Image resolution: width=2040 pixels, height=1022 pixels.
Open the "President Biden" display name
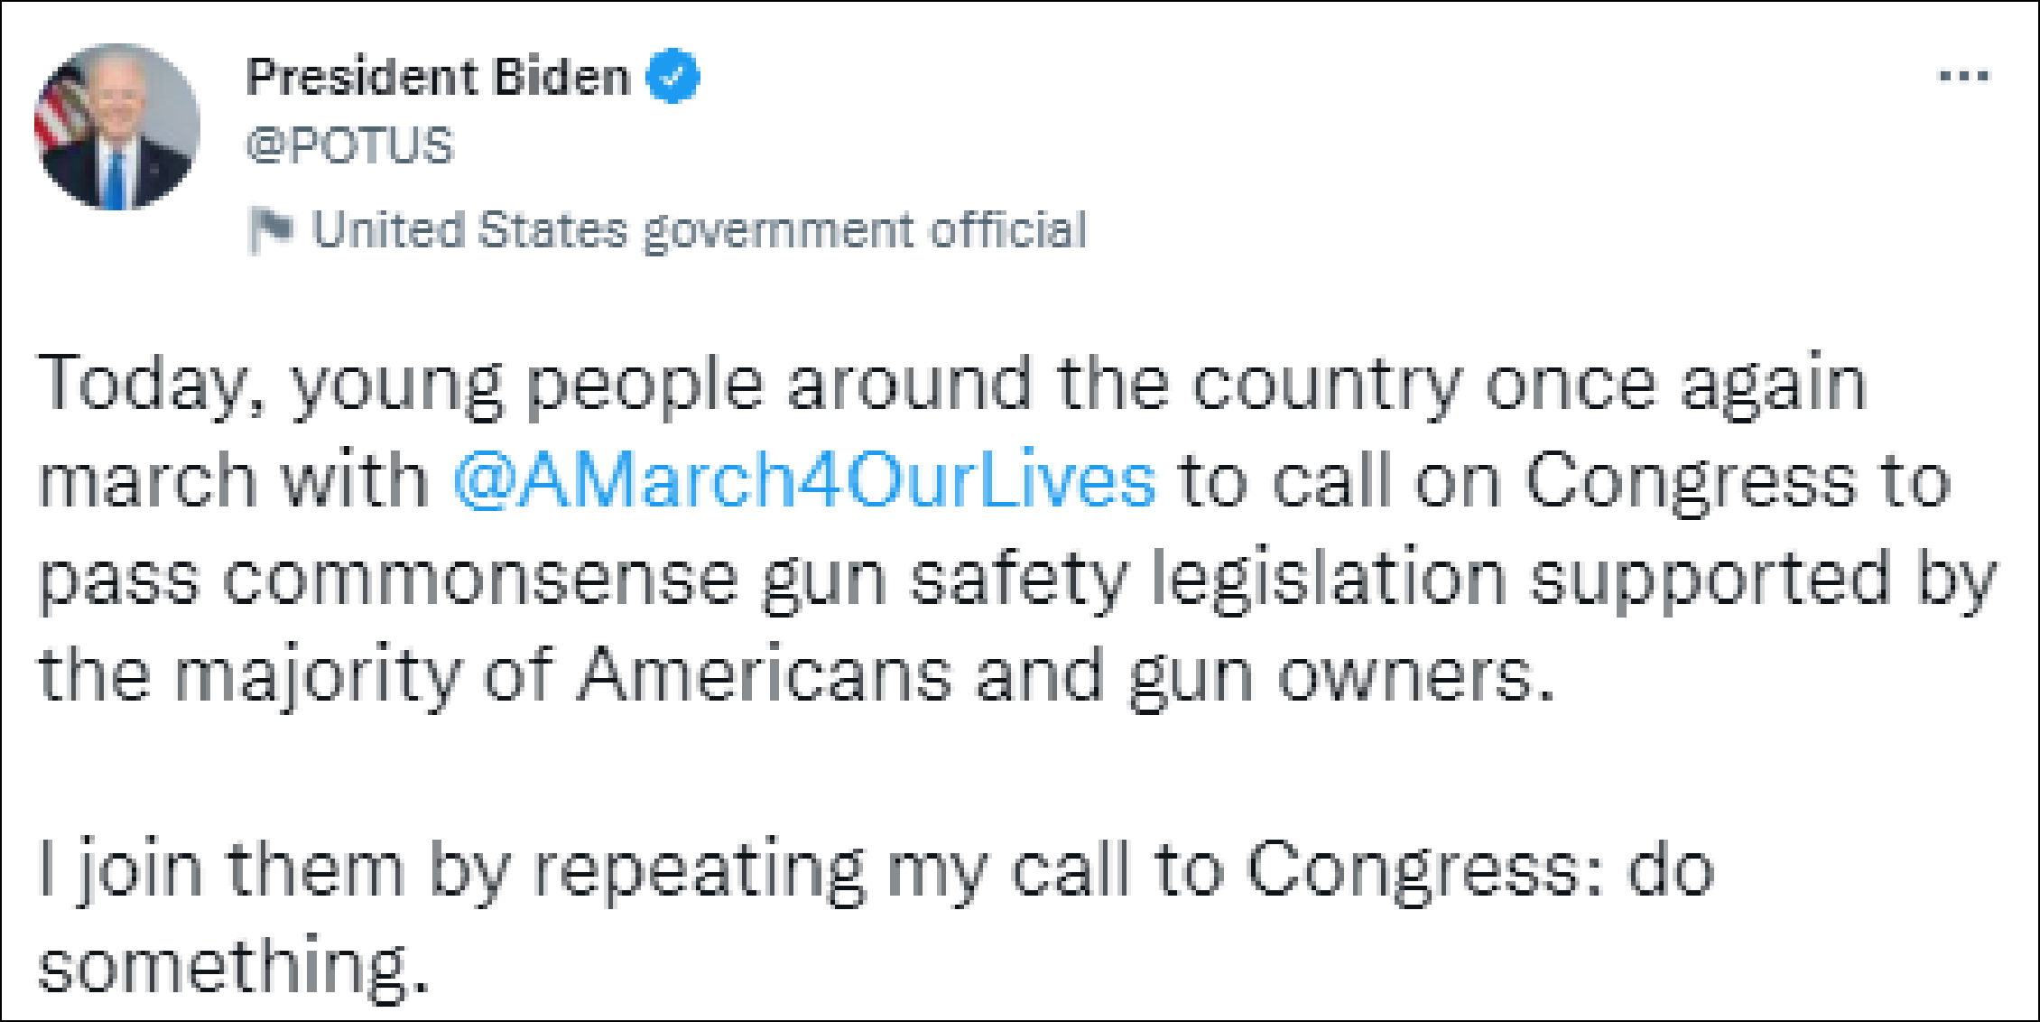coord(438,76)
